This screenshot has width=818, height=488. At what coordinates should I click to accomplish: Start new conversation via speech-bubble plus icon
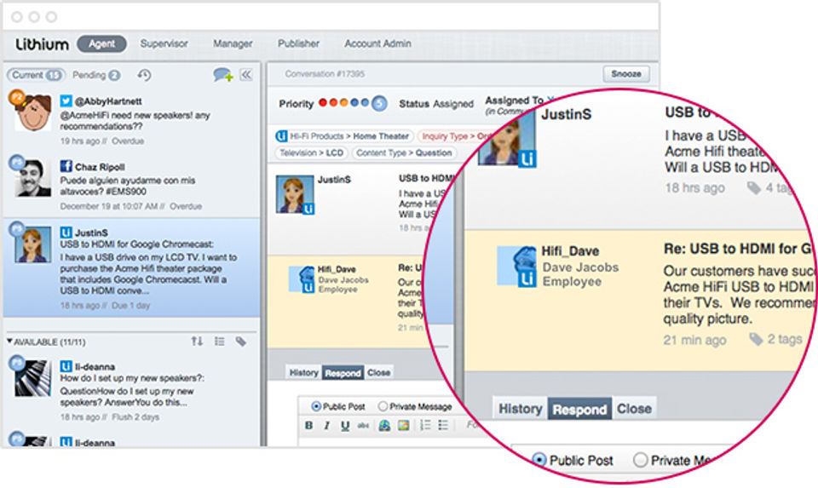click(222, 75)
